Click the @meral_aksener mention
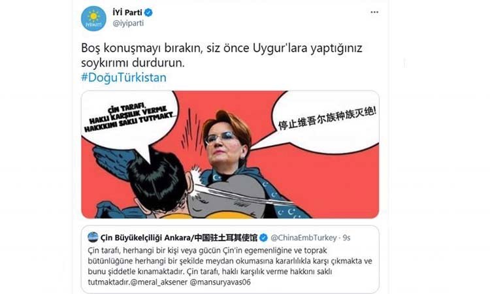The height and width of the screenshot is (294, 490). (159, 282)
